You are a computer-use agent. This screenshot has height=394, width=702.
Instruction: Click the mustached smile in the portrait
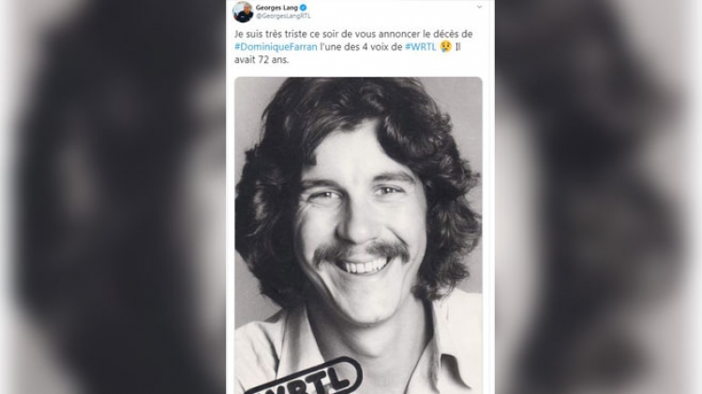pyautogui.click(x=362, y=259)
